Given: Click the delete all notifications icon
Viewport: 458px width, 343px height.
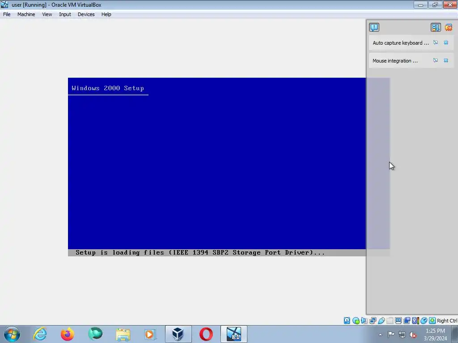Looking at the screenshot, I should (x=448, y=27).
